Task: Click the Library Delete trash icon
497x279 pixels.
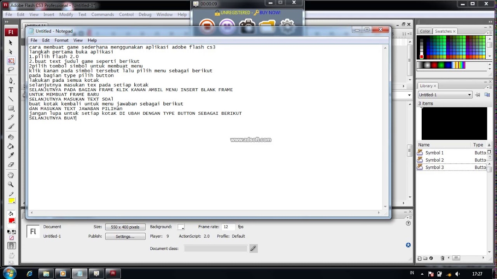Action: pyautogui.click(x=442, y=258)
